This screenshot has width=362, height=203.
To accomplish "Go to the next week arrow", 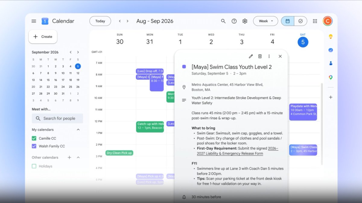I will pos(128,21).
